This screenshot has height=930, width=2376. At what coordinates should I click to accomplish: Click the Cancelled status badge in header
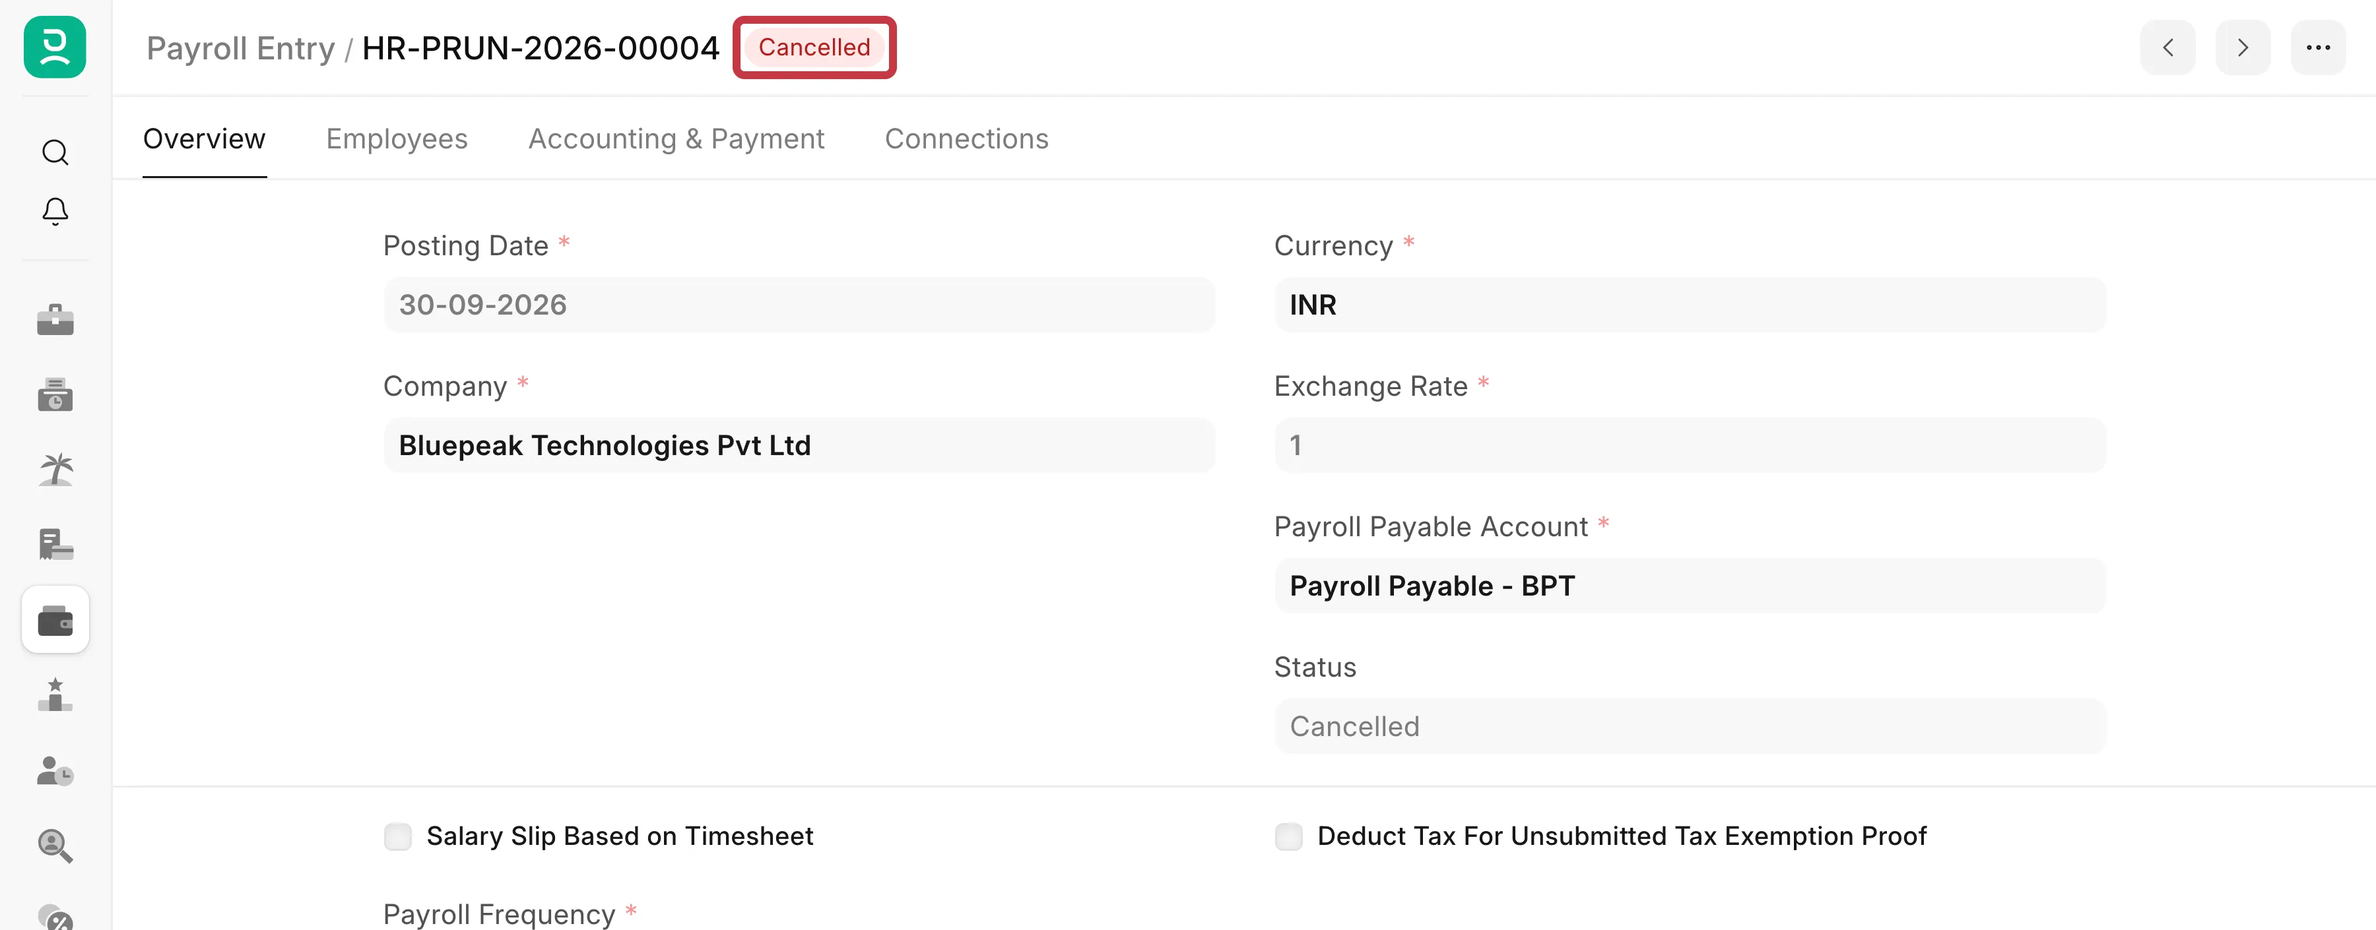pos(814,47)
